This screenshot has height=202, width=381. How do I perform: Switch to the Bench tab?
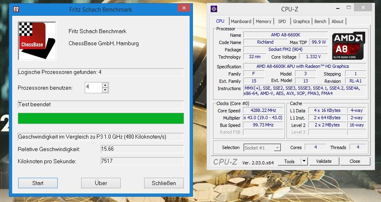pyautogui.click(x=320, y=21)
